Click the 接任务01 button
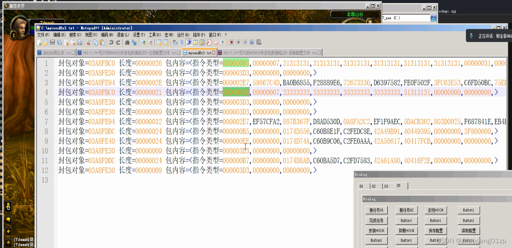Image resolution: width=512 pixels, height=248 pixels. (377, 210)
